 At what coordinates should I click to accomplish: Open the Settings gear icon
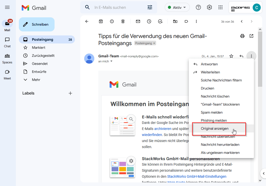click(209, 7)
